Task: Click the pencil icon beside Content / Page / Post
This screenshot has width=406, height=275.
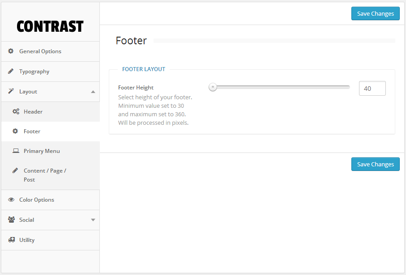Action: click(15, 170)
